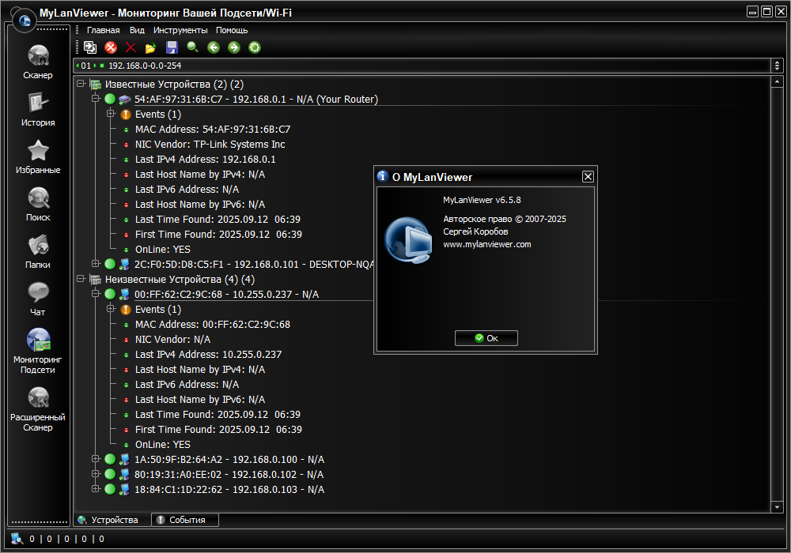Click the green status circle for 1A:50:9F:B2:64:A2
Screen dimensions: 791x553
coord(110,459)
